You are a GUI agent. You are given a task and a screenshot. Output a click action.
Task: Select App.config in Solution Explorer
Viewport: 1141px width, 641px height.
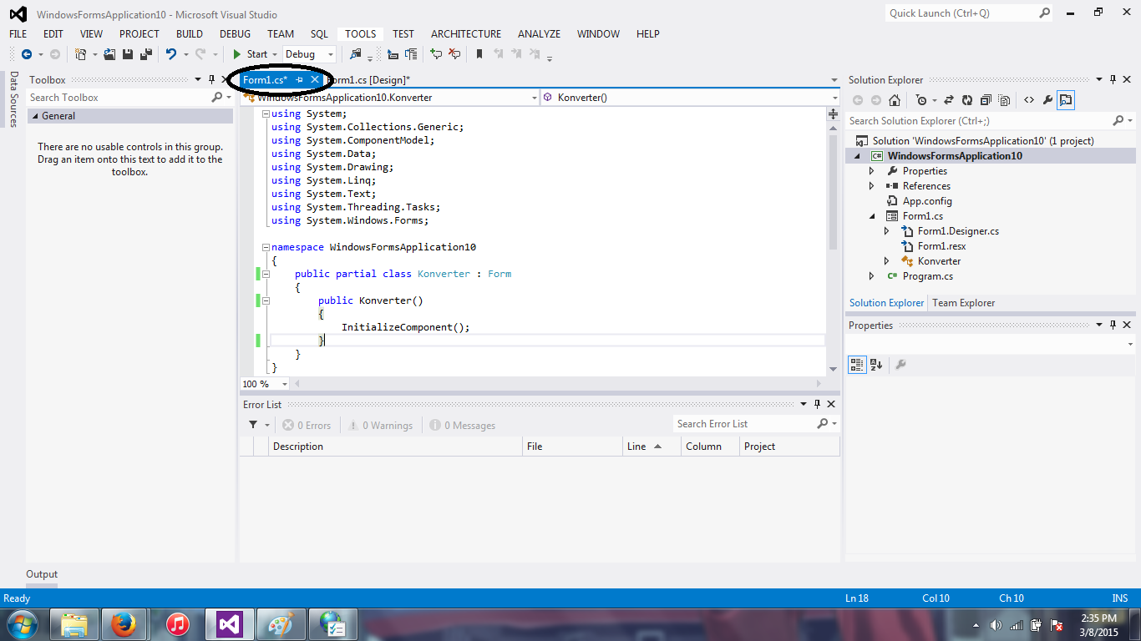926,201
